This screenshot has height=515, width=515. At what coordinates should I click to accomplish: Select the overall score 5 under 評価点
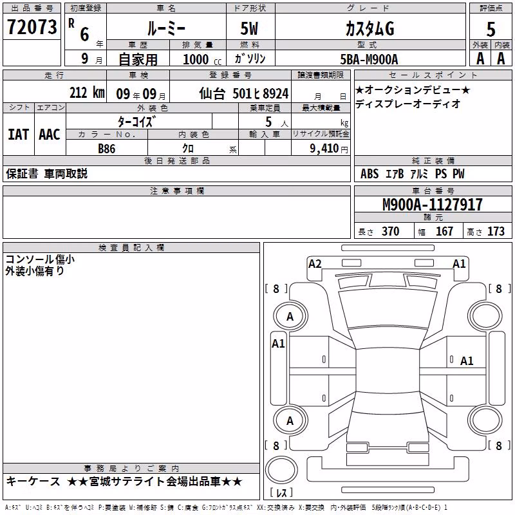coord(491,30)
